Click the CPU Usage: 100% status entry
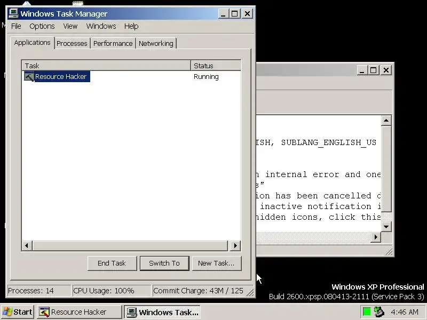Screen dimensions: 427x320 click(112, 291)
